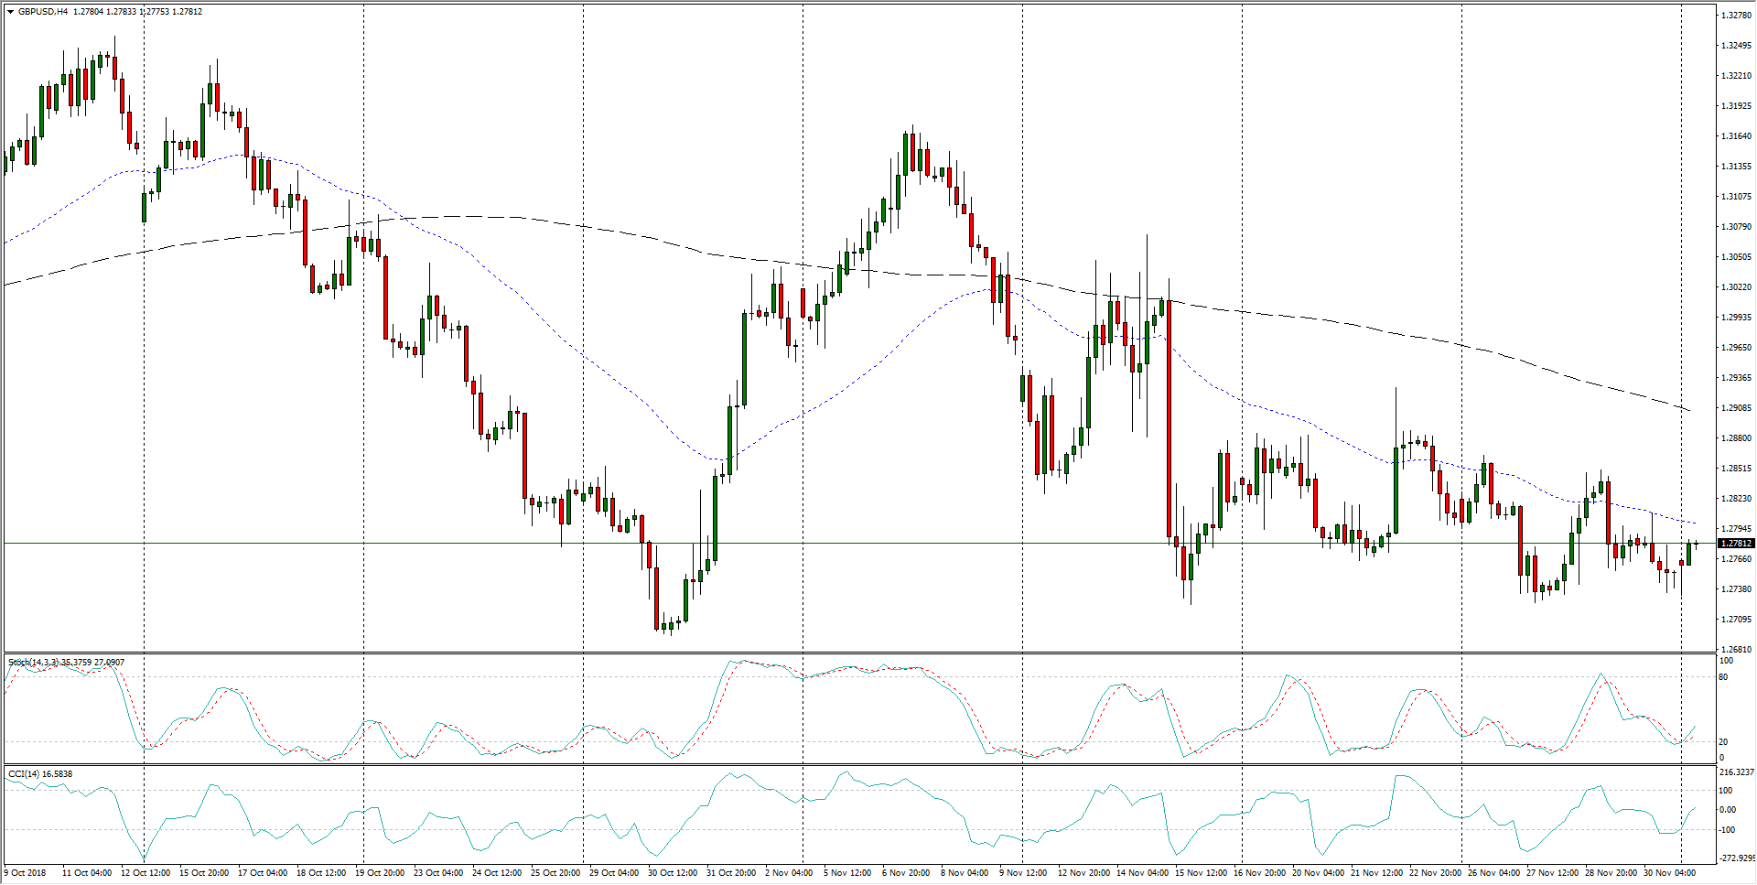
Task: Click the 6 Nov 20:00 time label
Action: 906,873
